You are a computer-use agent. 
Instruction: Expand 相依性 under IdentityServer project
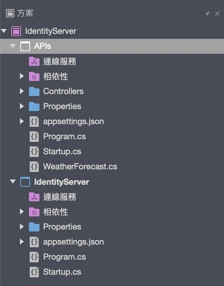(22, 211)
